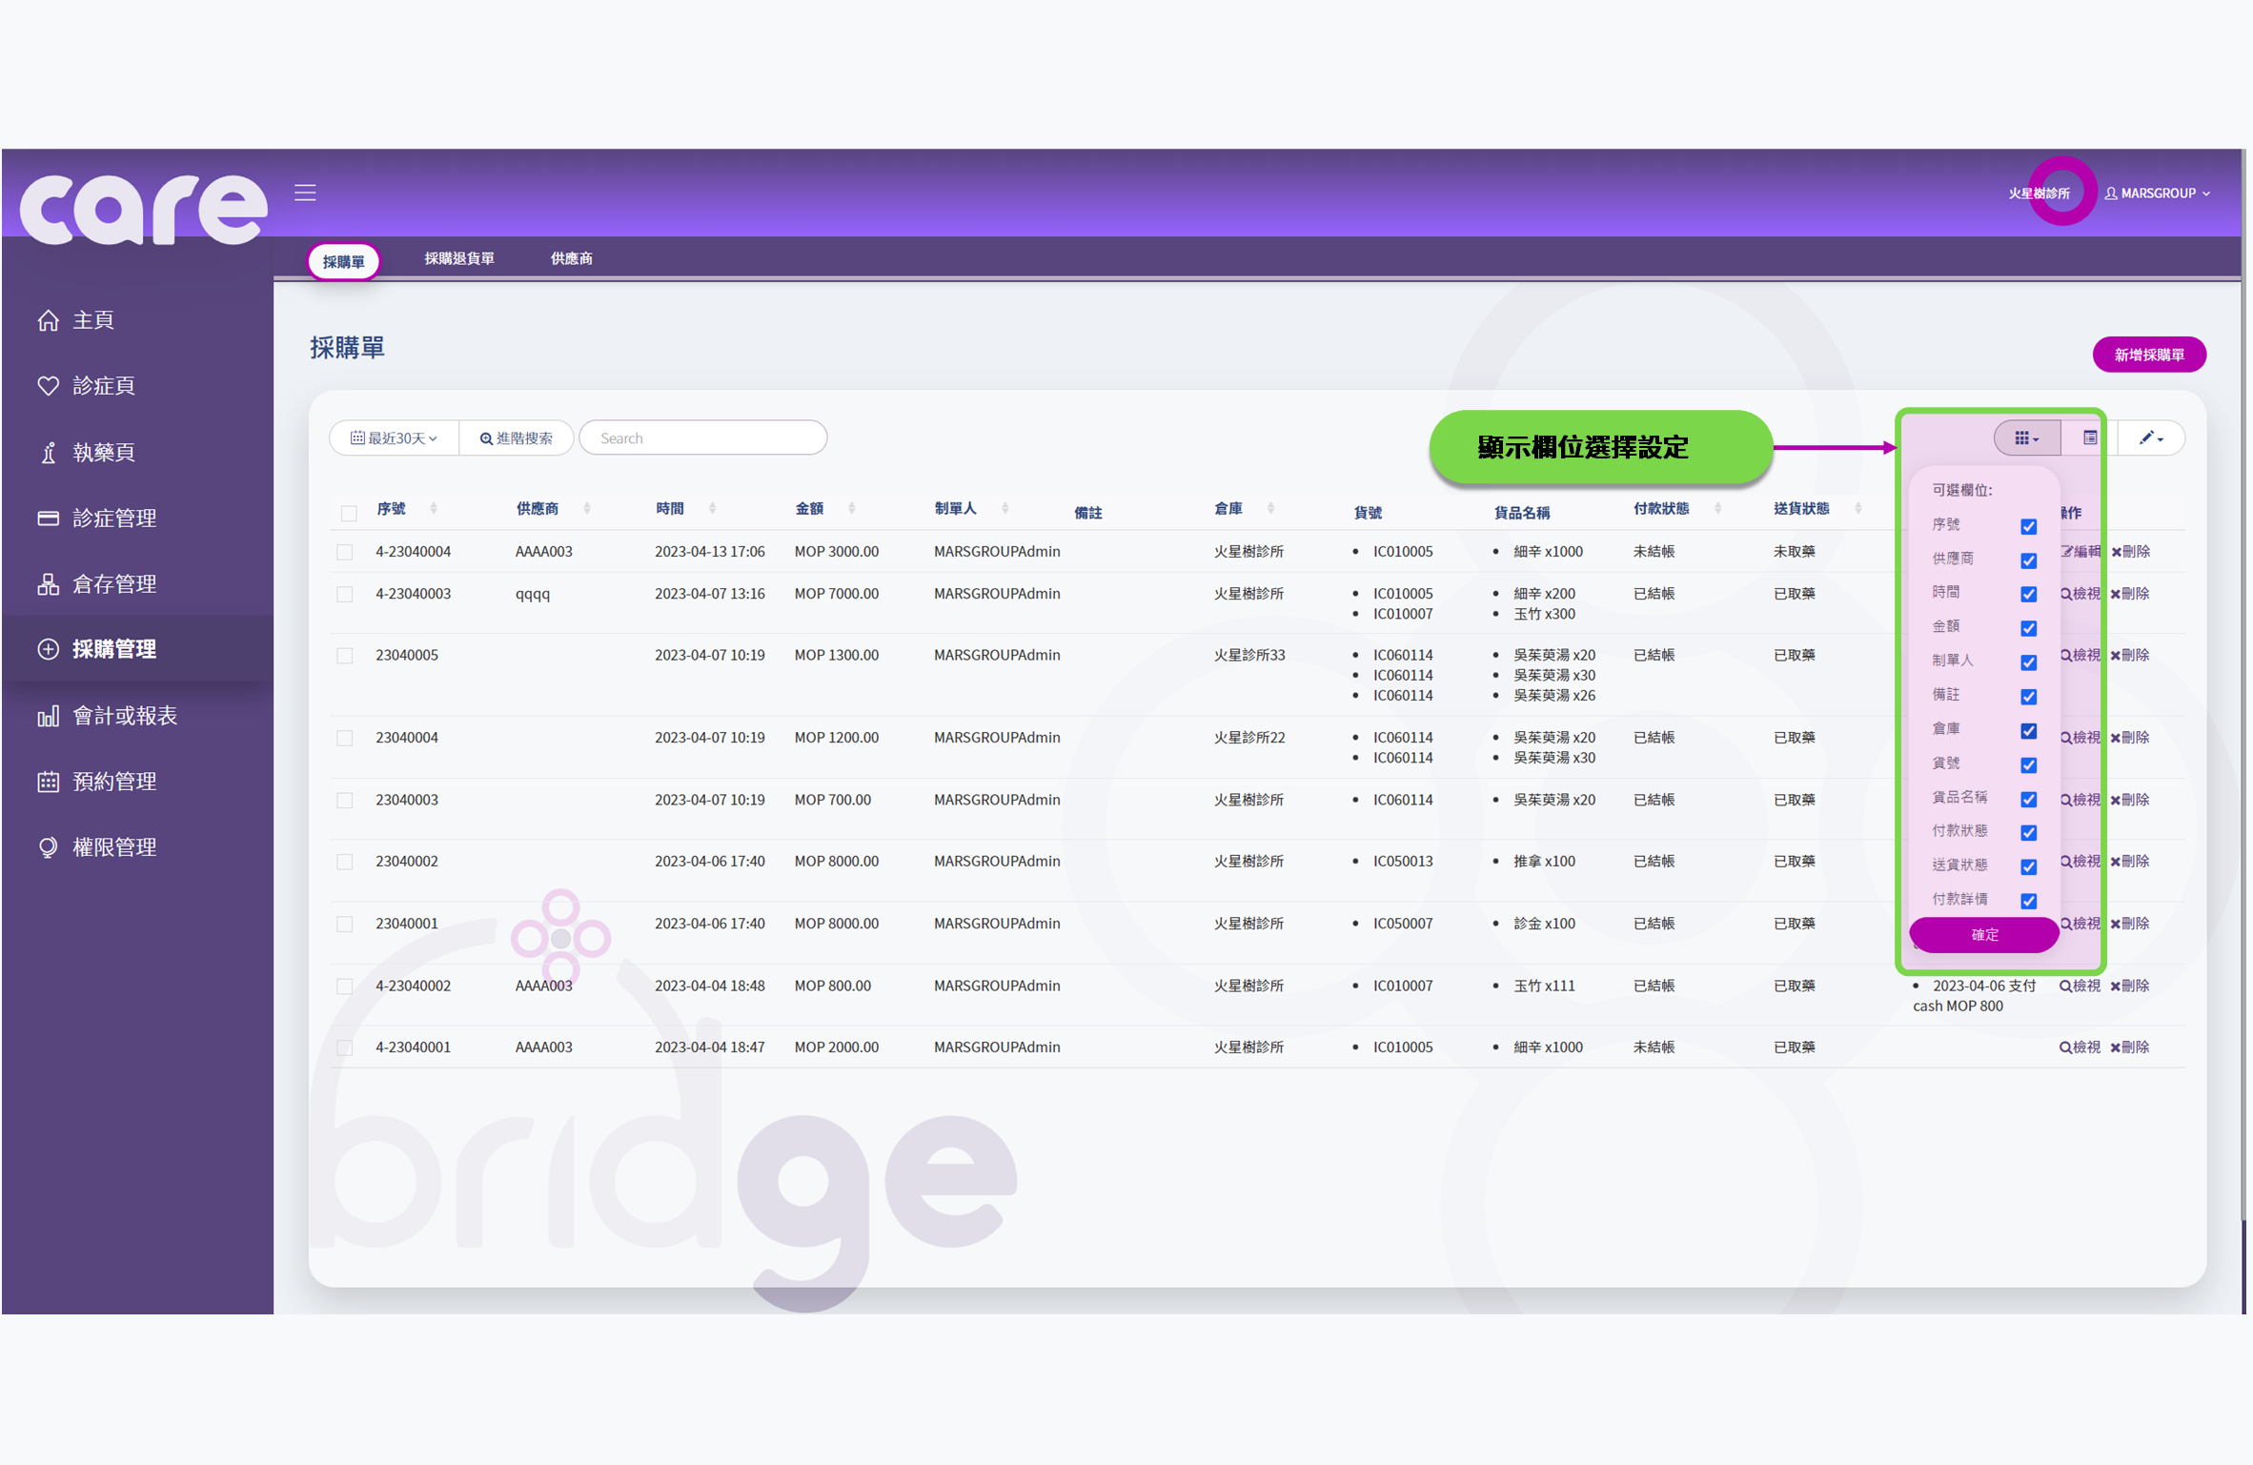The height and width of the screenshot is (1465, 2253).
Task: Open the MARSGROUP account dropdown
Action: coord(2158,193)
